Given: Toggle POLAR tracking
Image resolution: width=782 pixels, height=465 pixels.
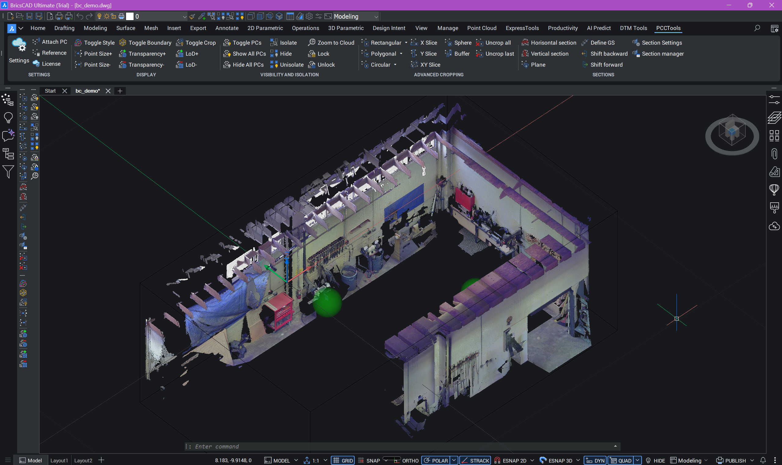Looking at the screenshot, I should [436, 460].
